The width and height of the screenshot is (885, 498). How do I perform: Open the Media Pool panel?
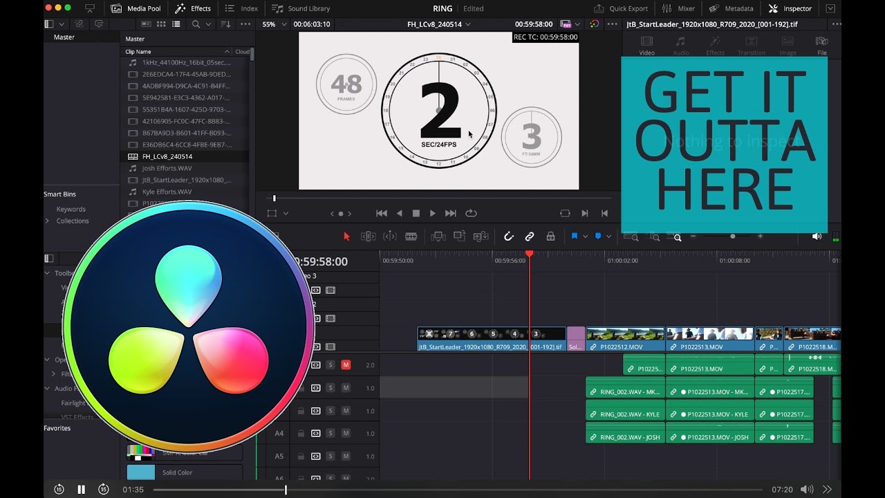coord(136,8)
